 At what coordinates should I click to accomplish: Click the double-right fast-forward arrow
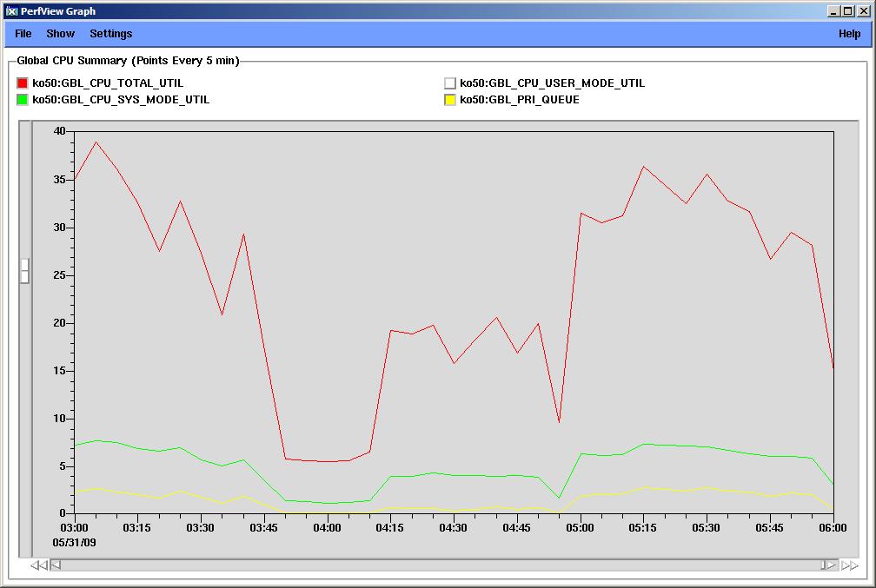(x=849, y=565)
